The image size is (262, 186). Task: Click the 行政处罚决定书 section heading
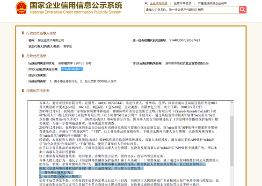click(x=38, y=91)
